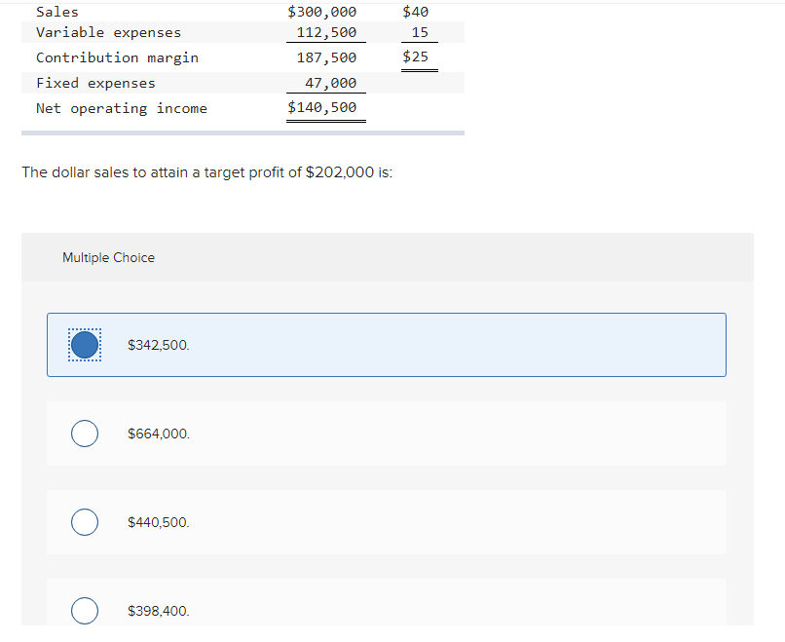Click the $440,500 answer text label

click(x=159, y=521)
